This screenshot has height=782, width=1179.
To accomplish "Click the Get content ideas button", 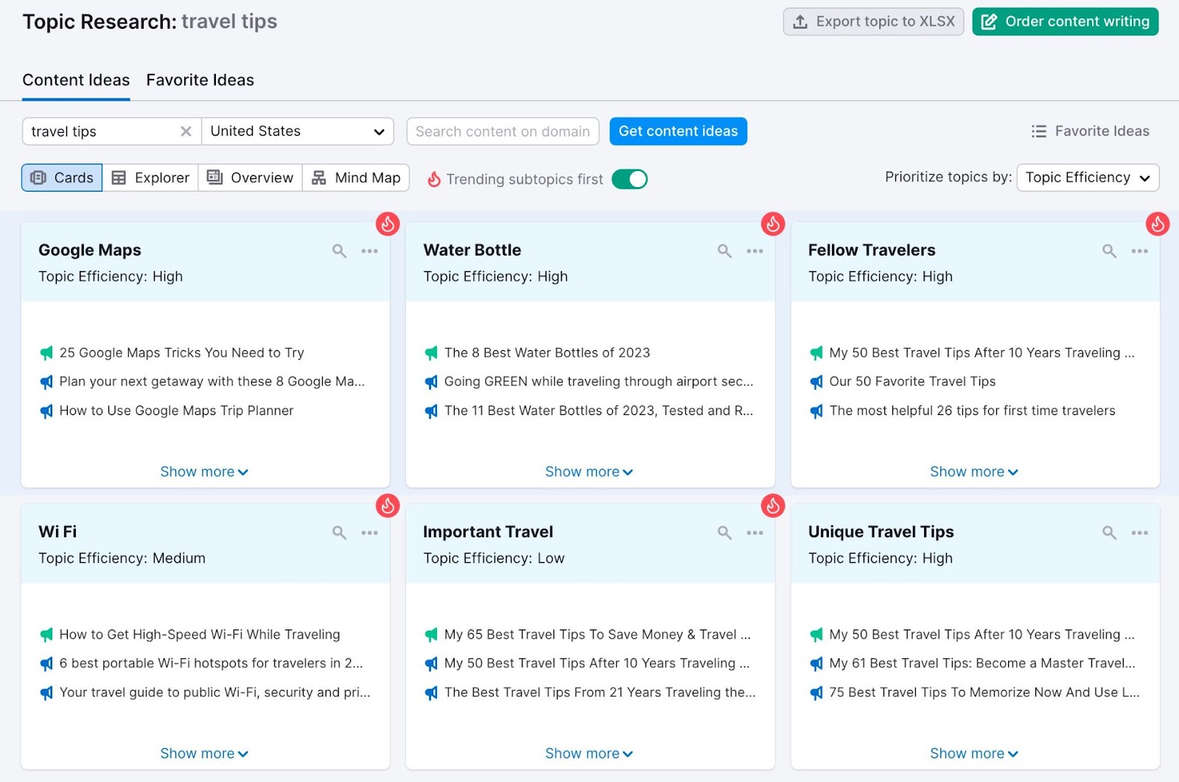I will click(x=678, y=131).
